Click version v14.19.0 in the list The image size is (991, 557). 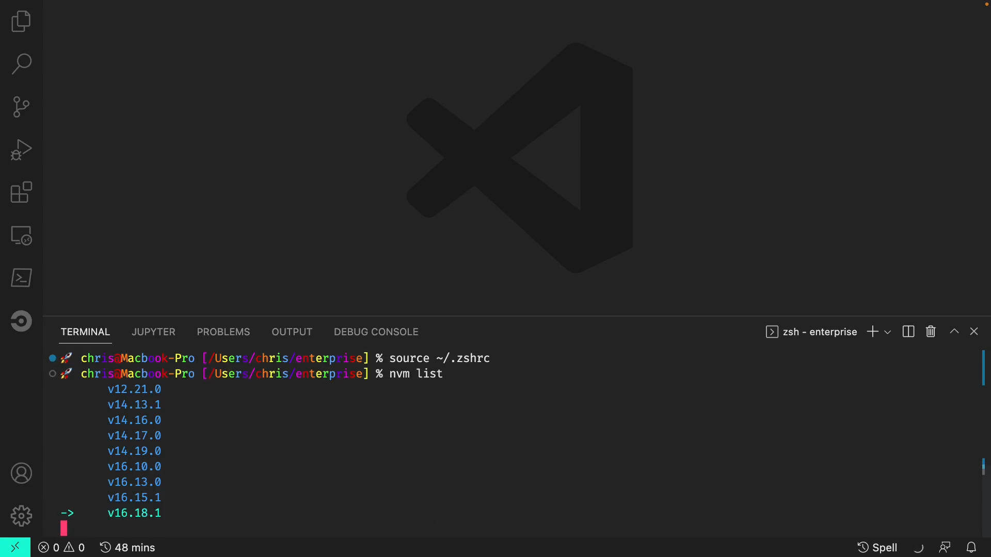(134, 451)
